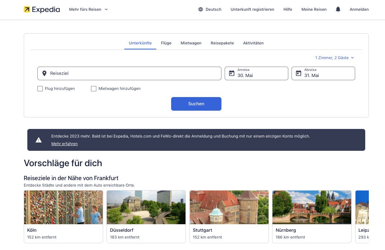Click the Düsseldorf card title

click(122, 230)
